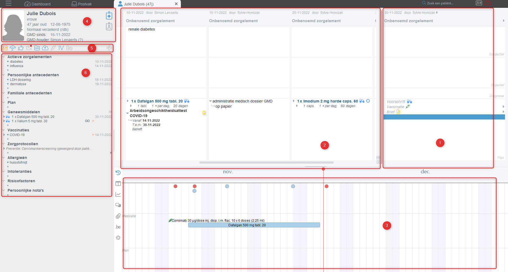Open the hamburger main menu

8,4
